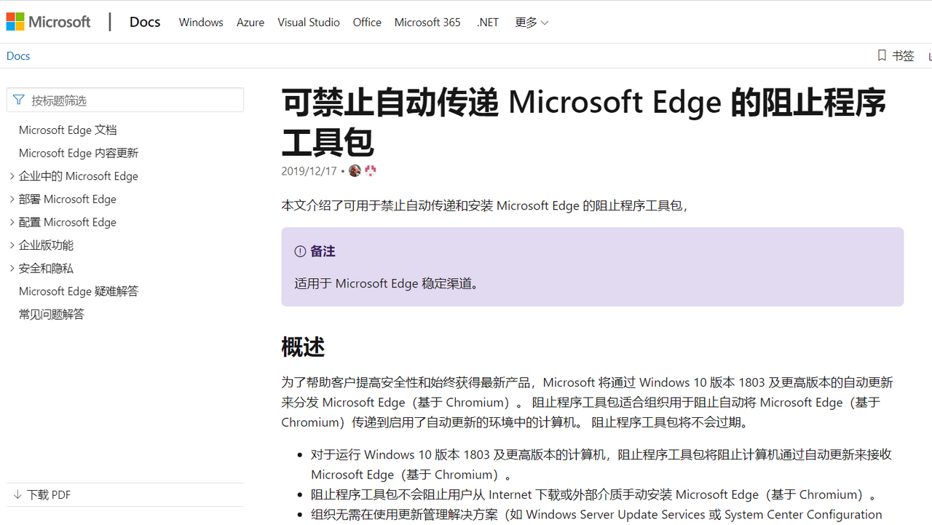Click the article date 2019/12/17

[x=309, y=170]
